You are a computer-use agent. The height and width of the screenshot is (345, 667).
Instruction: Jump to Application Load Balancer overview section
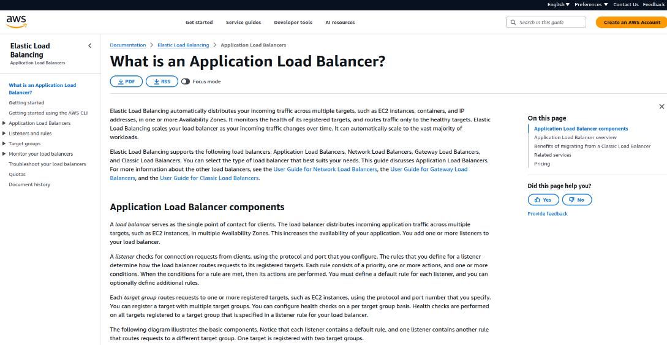click(575, 137)
